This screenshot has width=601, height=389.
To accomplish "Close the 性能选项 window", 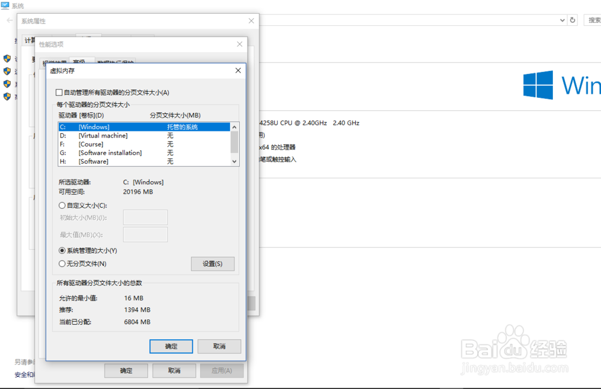I will (x=240, y=44).
